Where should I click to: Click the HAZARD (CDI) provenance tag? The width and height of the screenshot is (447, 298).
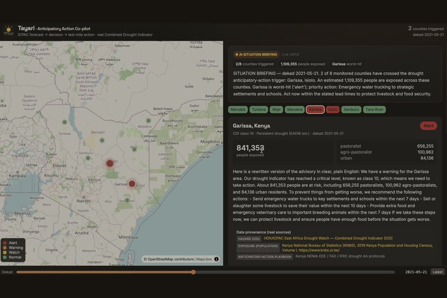click(x=249, y=239)
